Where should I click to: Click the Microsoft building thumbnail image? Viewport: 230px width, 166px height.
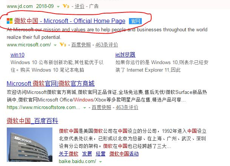point(29,145)
